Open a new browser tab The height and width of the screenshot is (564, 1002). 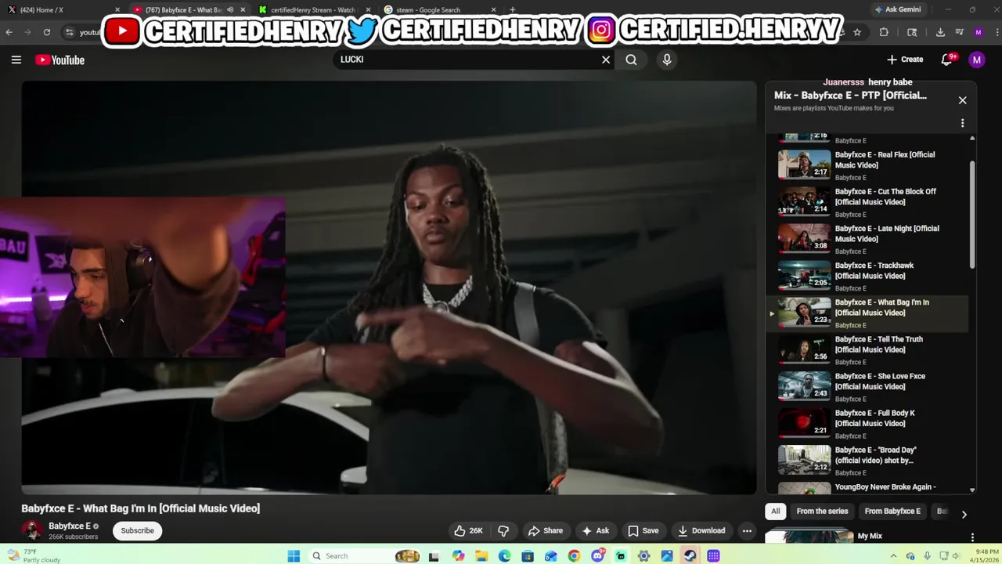point(513,9)
